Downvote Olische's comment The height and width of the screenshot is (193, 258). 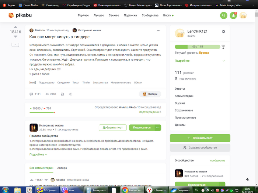click(46, 180)
